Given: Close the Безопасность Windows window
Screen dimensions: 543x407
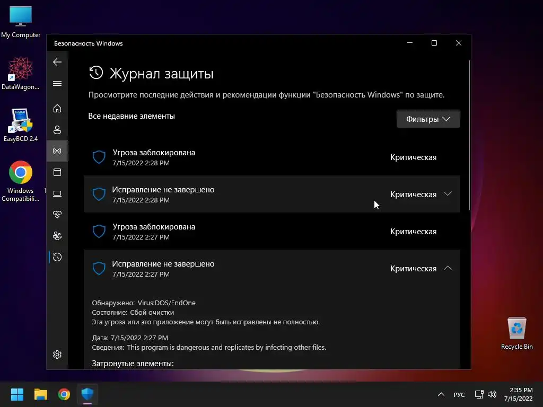Looking at the screenshot, I should point(459,43).
